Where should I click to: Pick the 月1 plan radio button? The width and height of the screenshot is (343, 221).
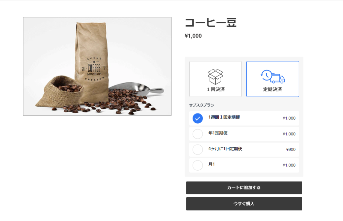coord(198,165)
